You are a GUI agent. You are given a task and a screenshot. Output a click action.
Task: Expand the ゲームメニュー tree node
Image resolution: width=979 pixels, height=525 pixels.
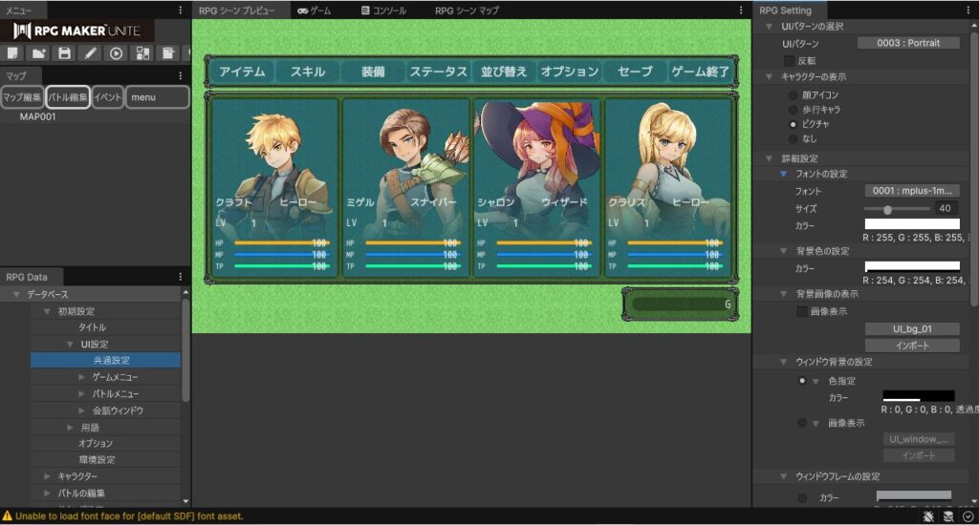[x=82, y=377]
